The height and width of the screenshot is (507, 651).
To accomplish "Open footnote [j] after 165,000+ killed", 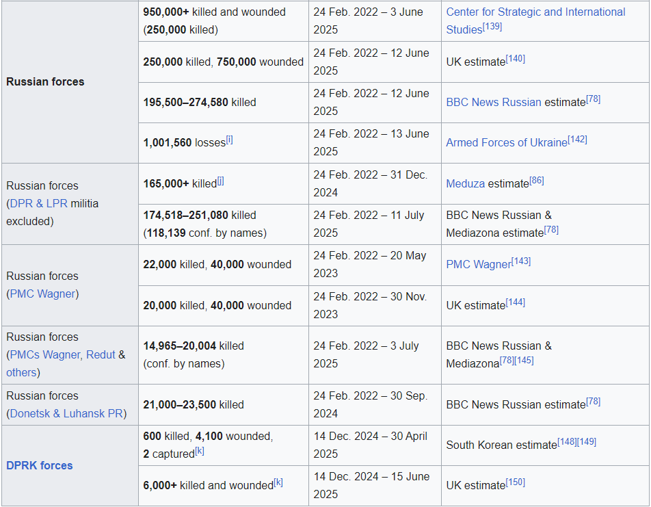I will click(x=220, y=181).
